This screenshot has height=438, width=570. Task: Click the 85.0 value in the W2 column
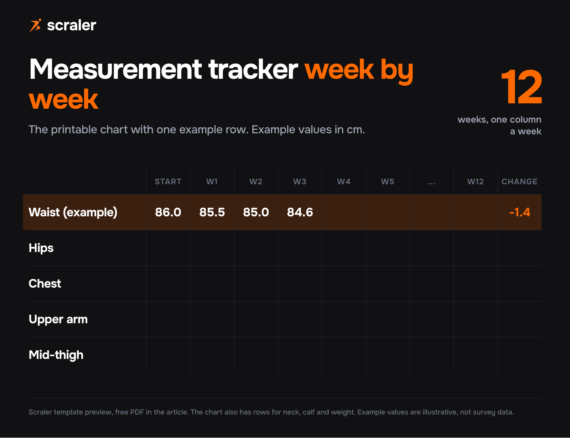256,212
